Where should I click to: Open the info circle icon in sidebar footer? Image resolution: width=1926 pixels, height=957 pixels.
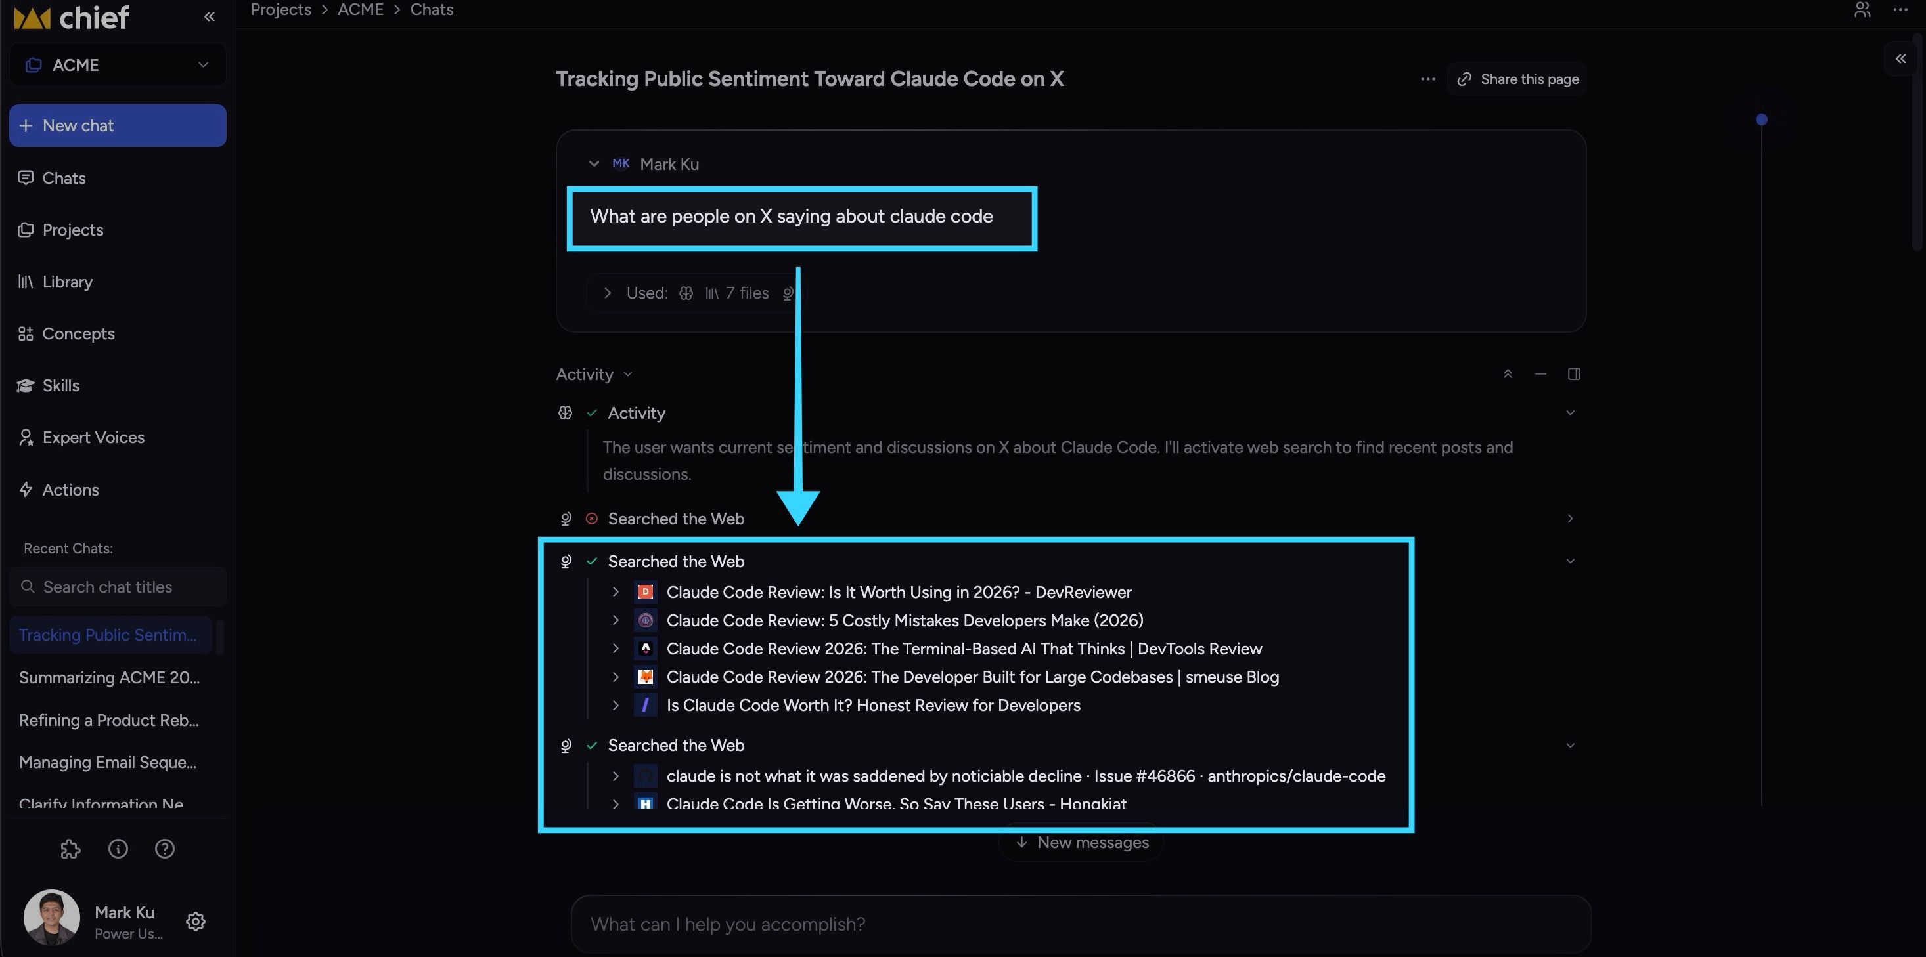[x=118, y=849]
